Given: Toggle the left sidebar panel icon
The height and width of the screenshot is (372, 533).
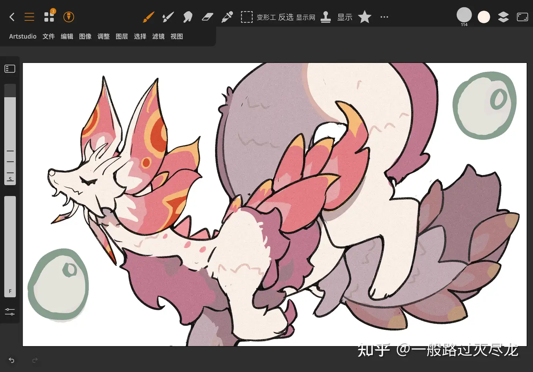Looking at the screenshot, I should 10,69.
